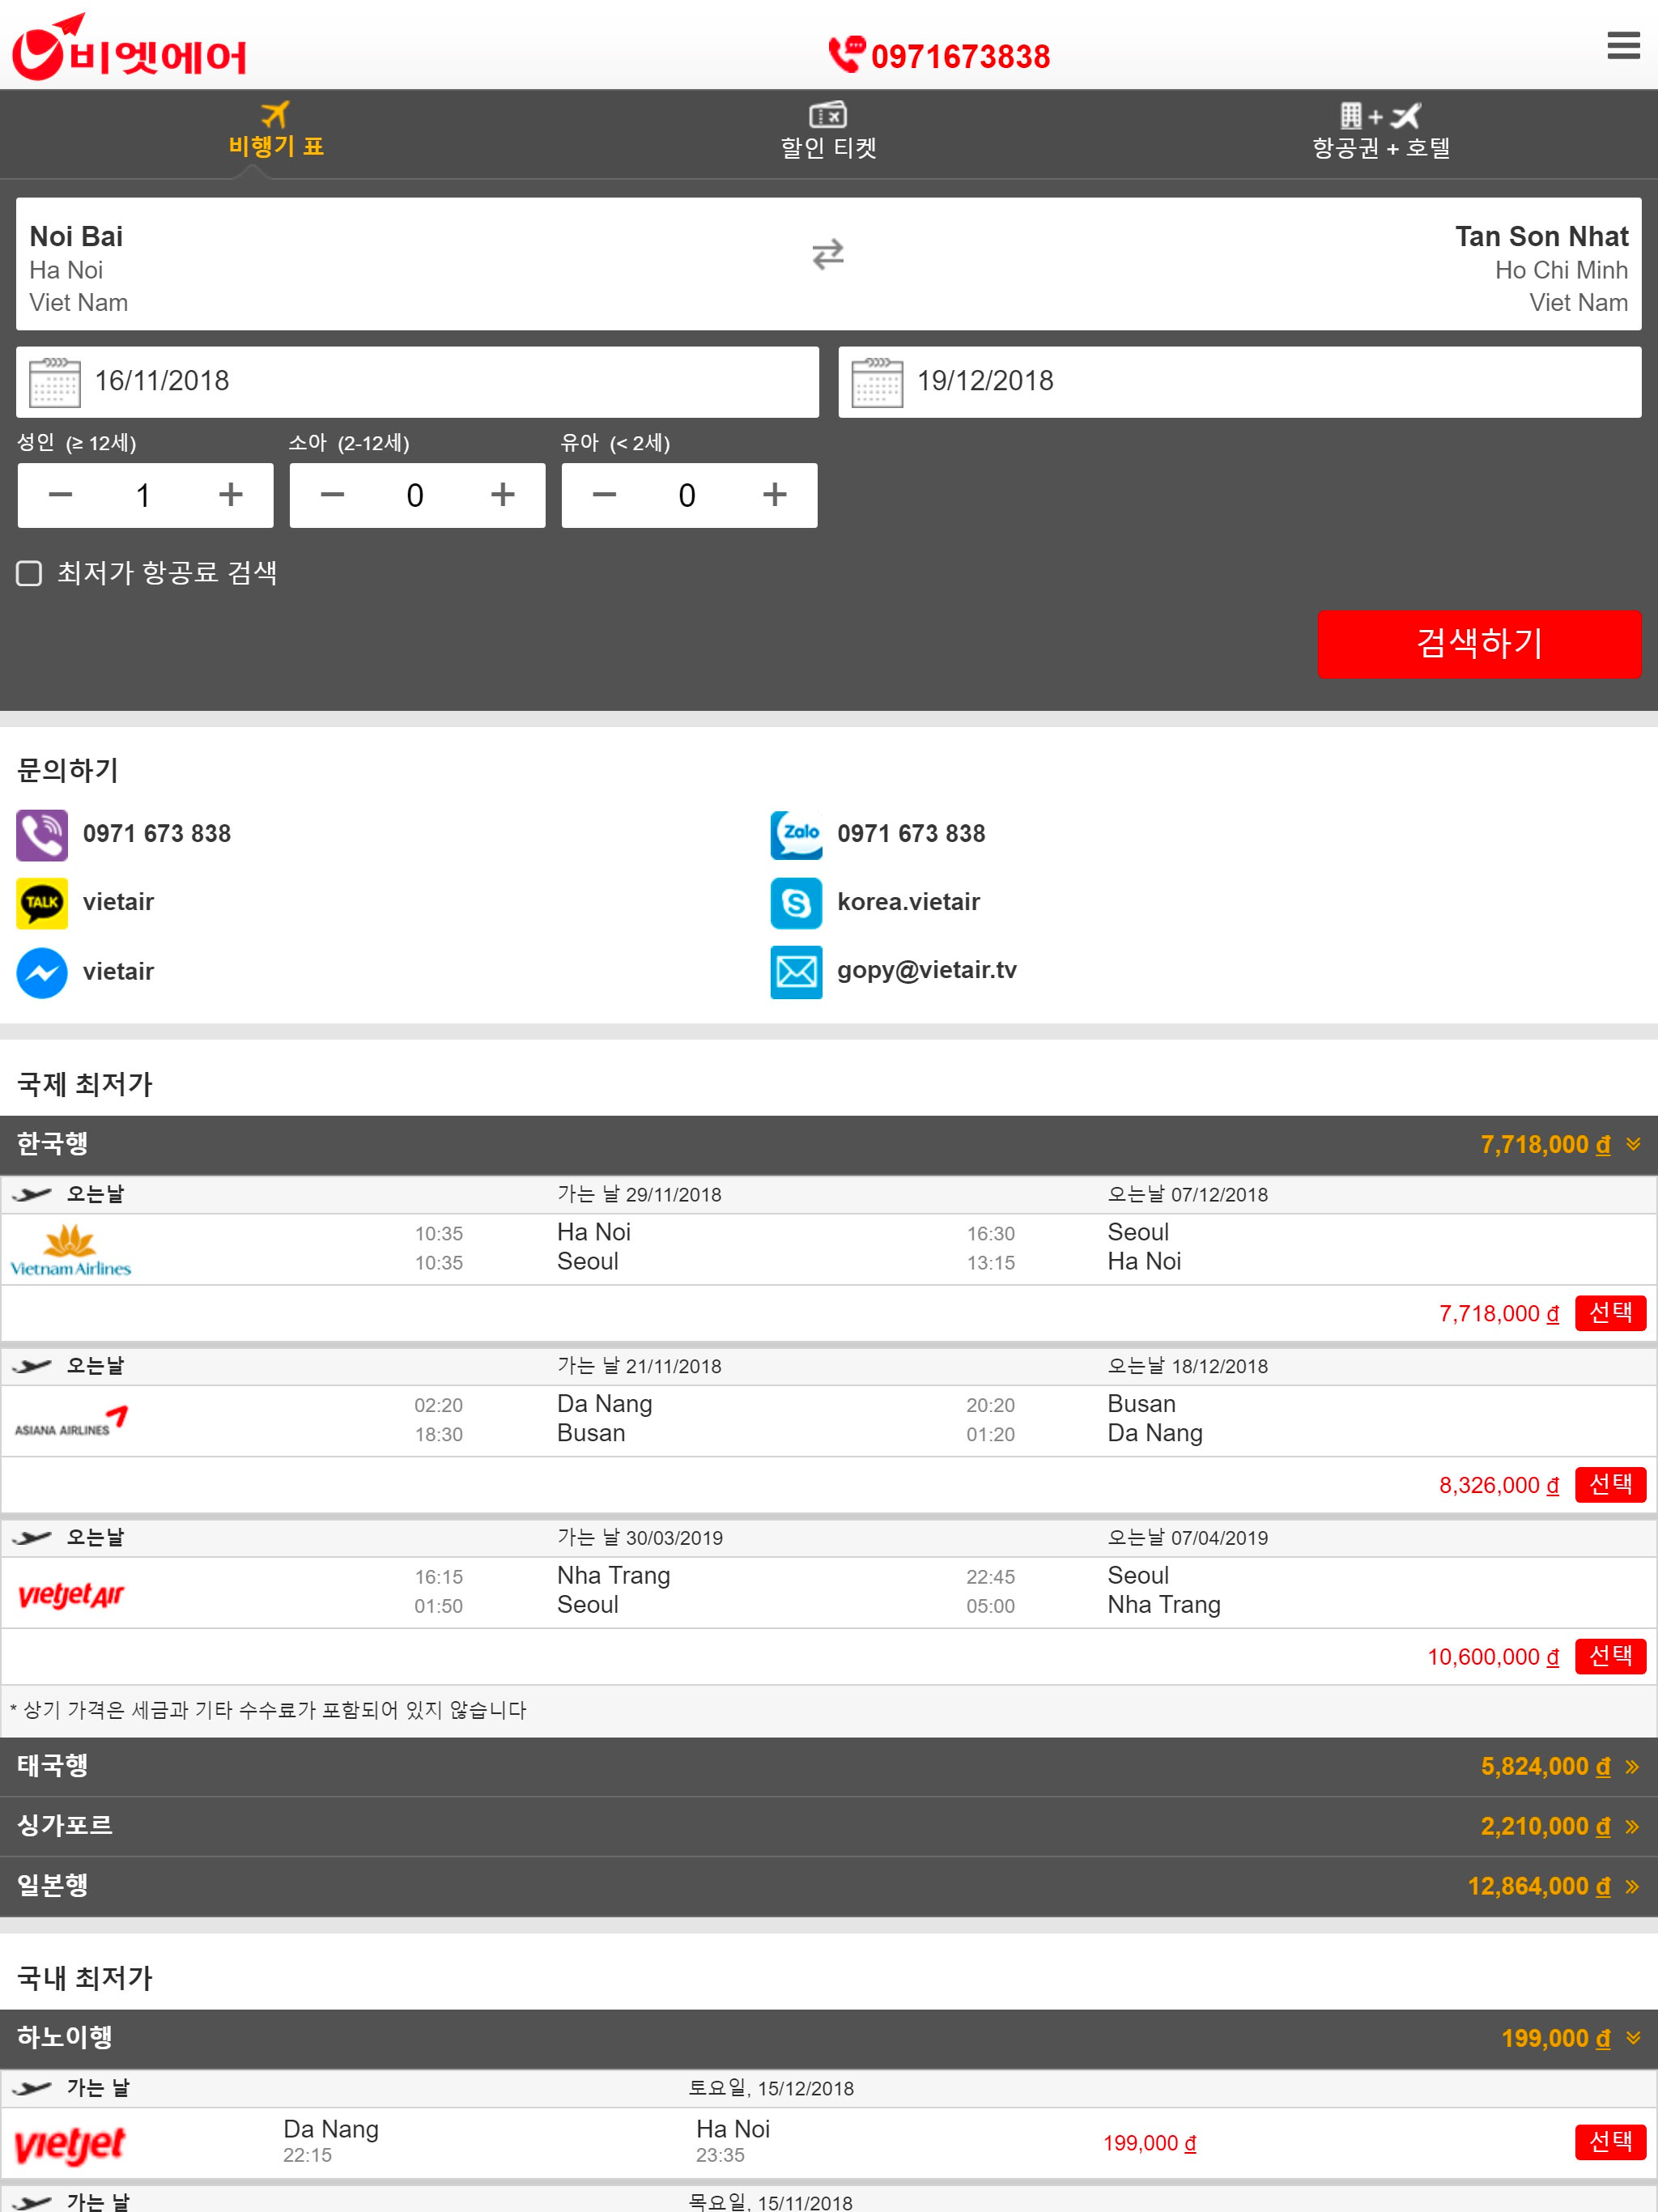Select the 199,000 đ Da Nang flight
This screenshot has height=2212, width=1658.
coord(1610,2143)
